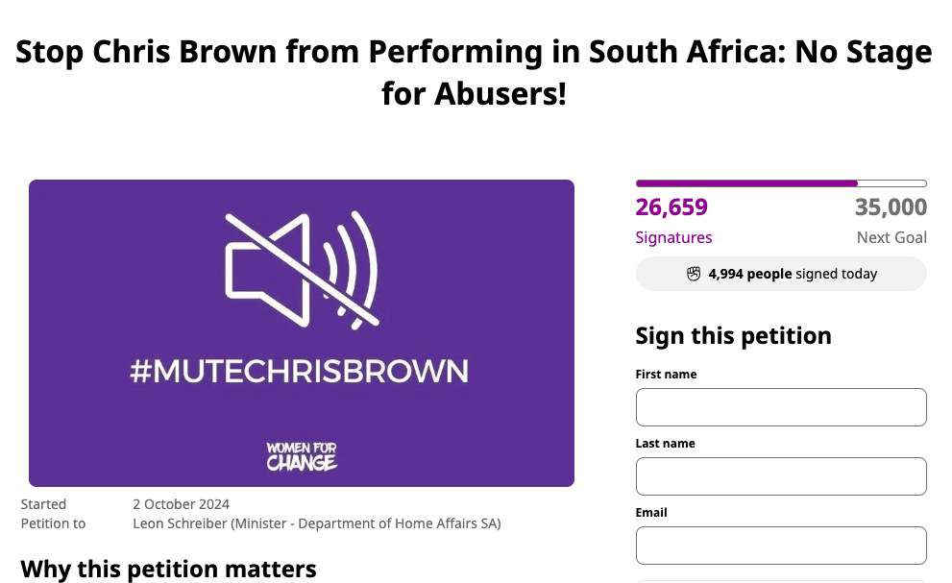Click the raised fist icon beside signed today
Screen dimensions: 952x583
[694, 274]
